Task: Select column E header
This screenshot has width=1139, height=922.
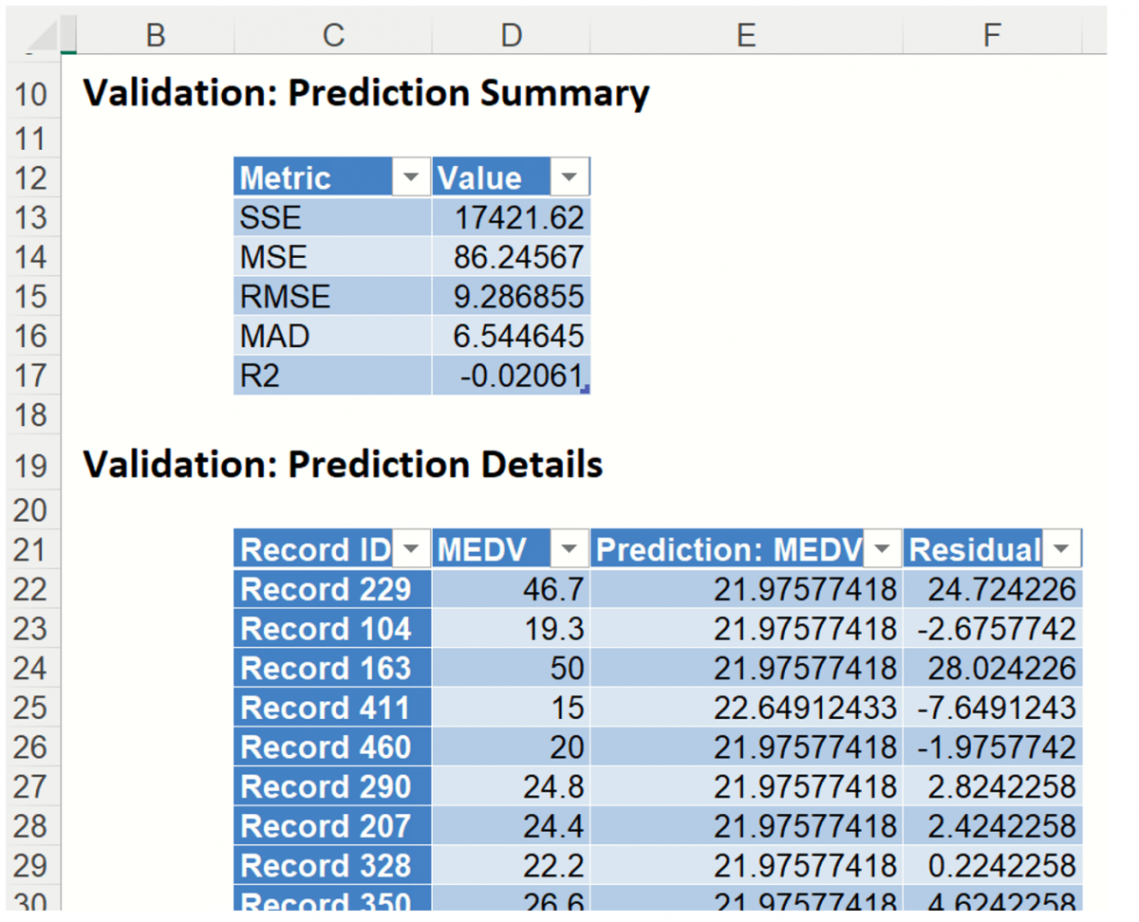Action: coord(745,36)
